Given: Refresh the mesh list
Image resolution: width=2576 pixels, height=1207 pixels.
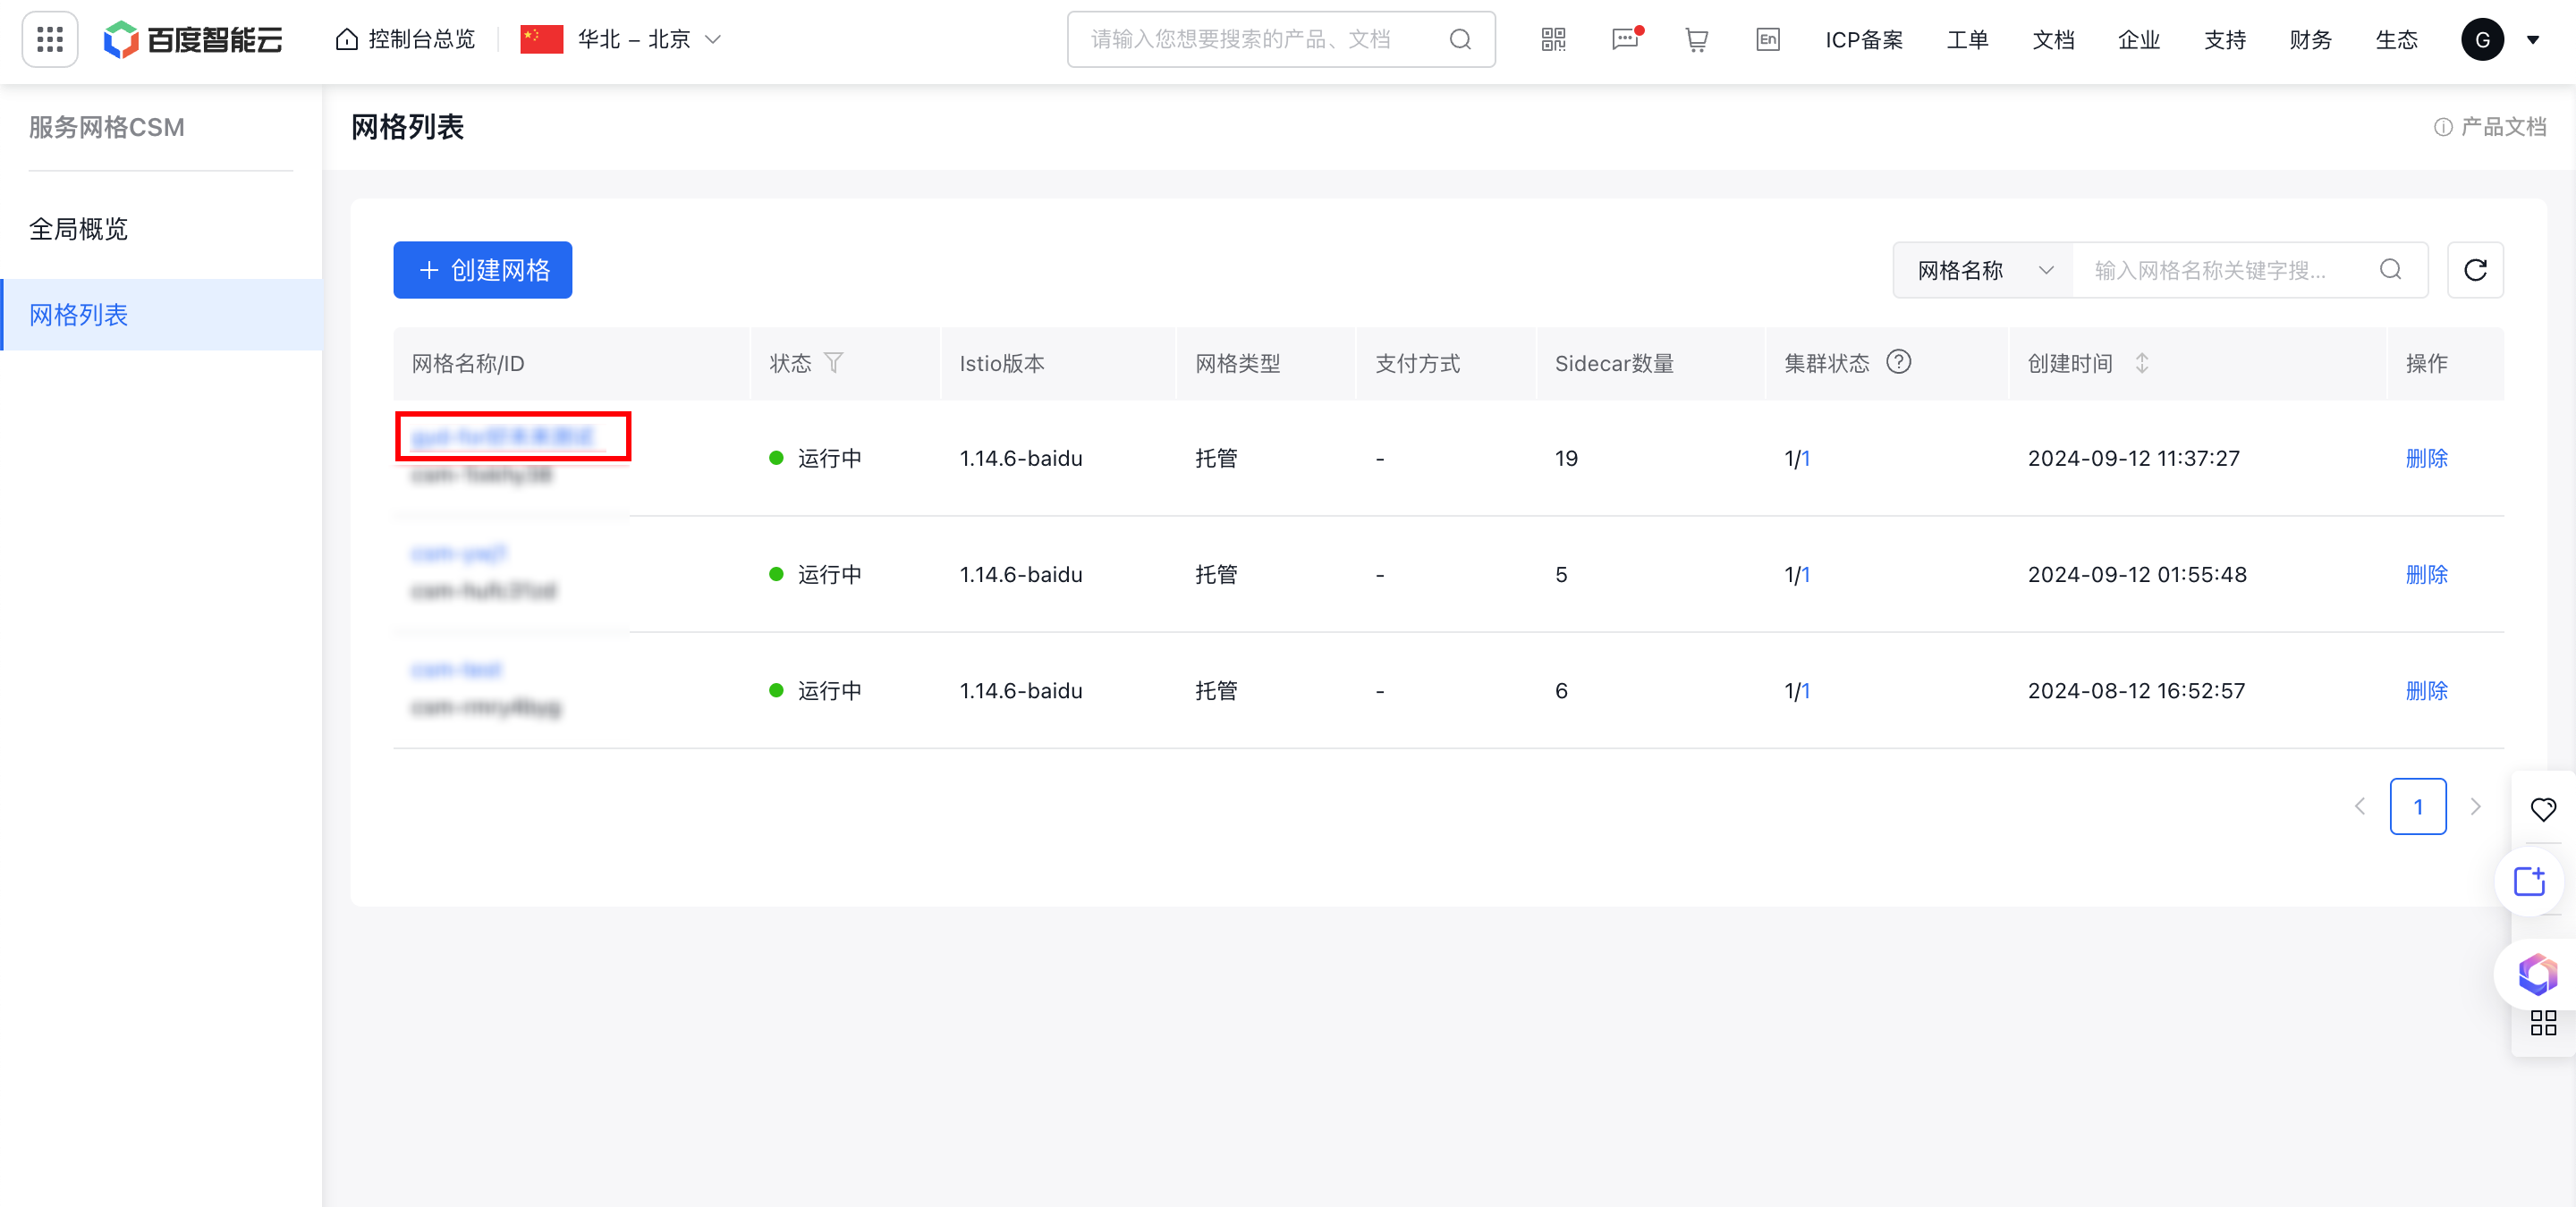Looking at the screenshot, I should (x=2475, y=270).
